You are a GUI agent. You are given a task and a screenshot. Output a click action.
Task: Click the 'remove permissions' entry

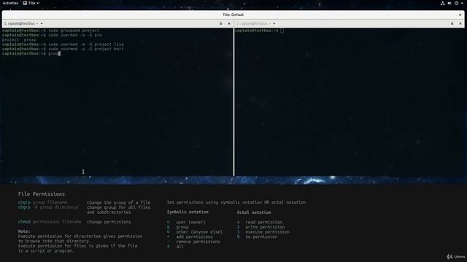[198, 242]
